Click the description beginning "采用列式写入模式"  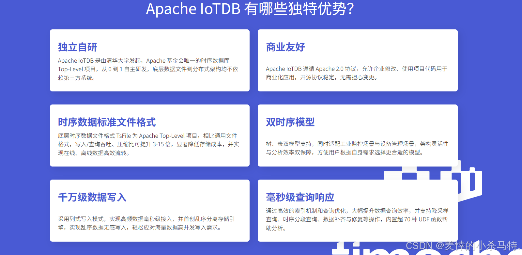[x=146, y=223]
